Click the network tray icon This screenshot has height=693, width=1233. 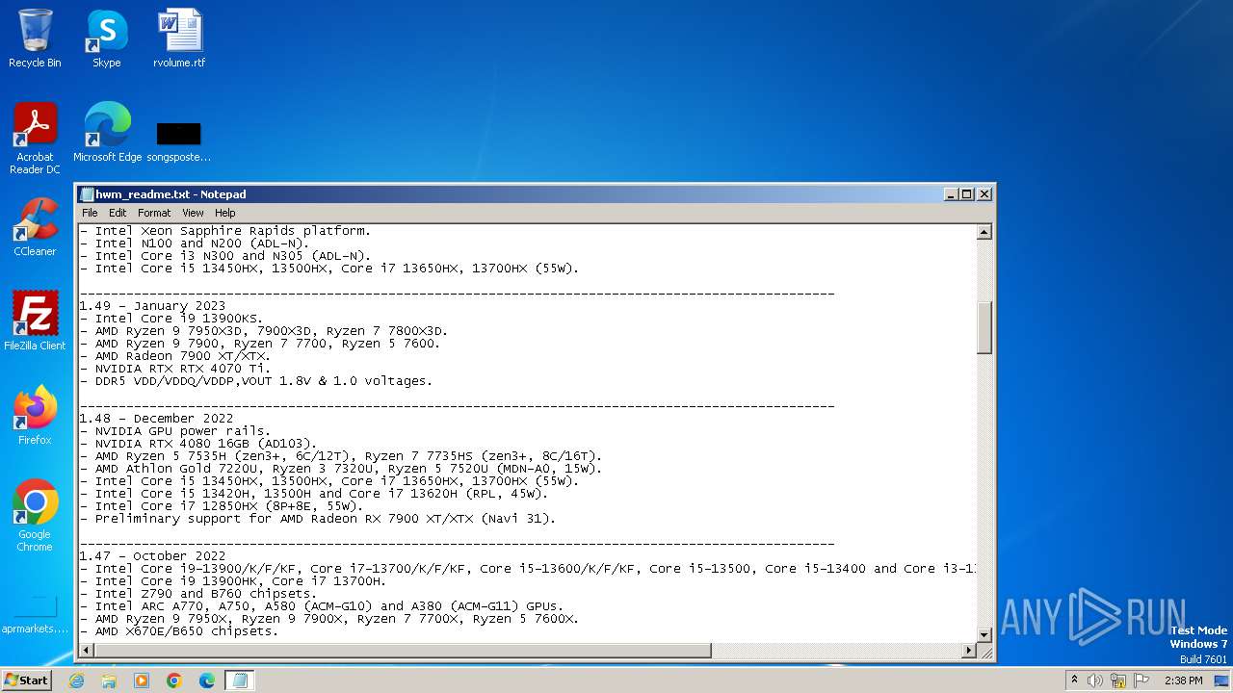pyautogui.click(x=1118, y=680)
